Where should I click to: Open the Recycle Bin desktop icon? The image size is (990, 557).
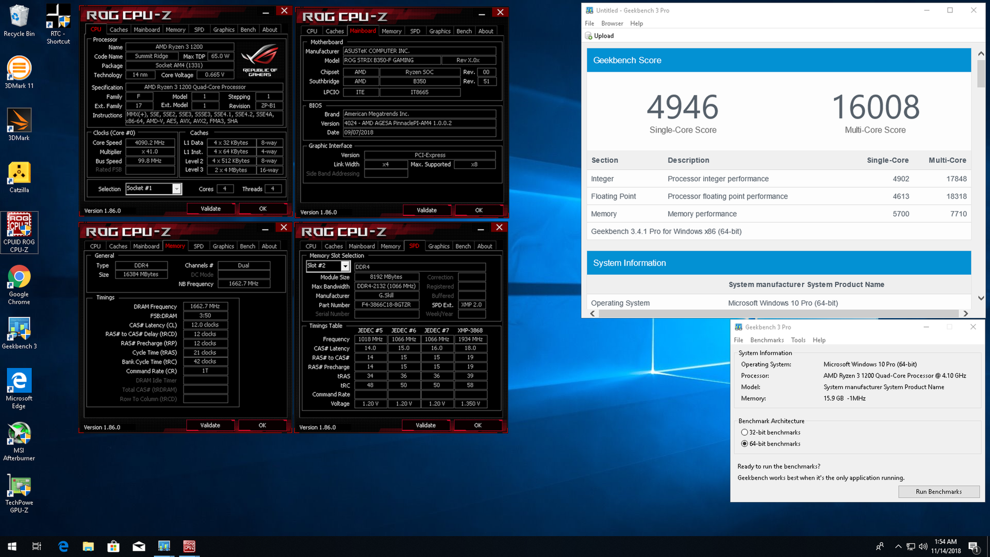(19, 21)
